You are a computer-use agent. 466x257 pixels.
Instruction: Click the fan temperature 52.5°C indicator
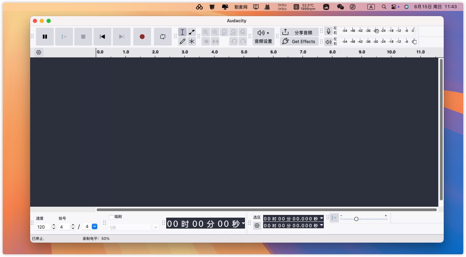pos(305,7)
